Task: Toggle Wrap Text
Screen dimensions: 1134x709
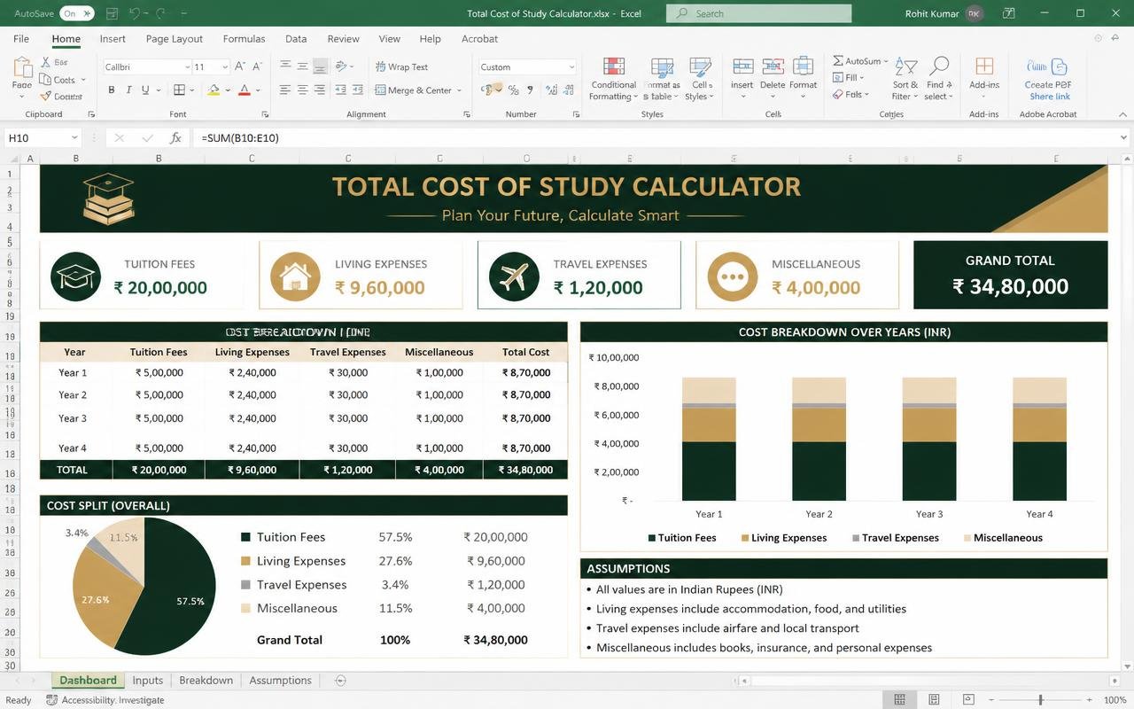Action: point(401,66)
